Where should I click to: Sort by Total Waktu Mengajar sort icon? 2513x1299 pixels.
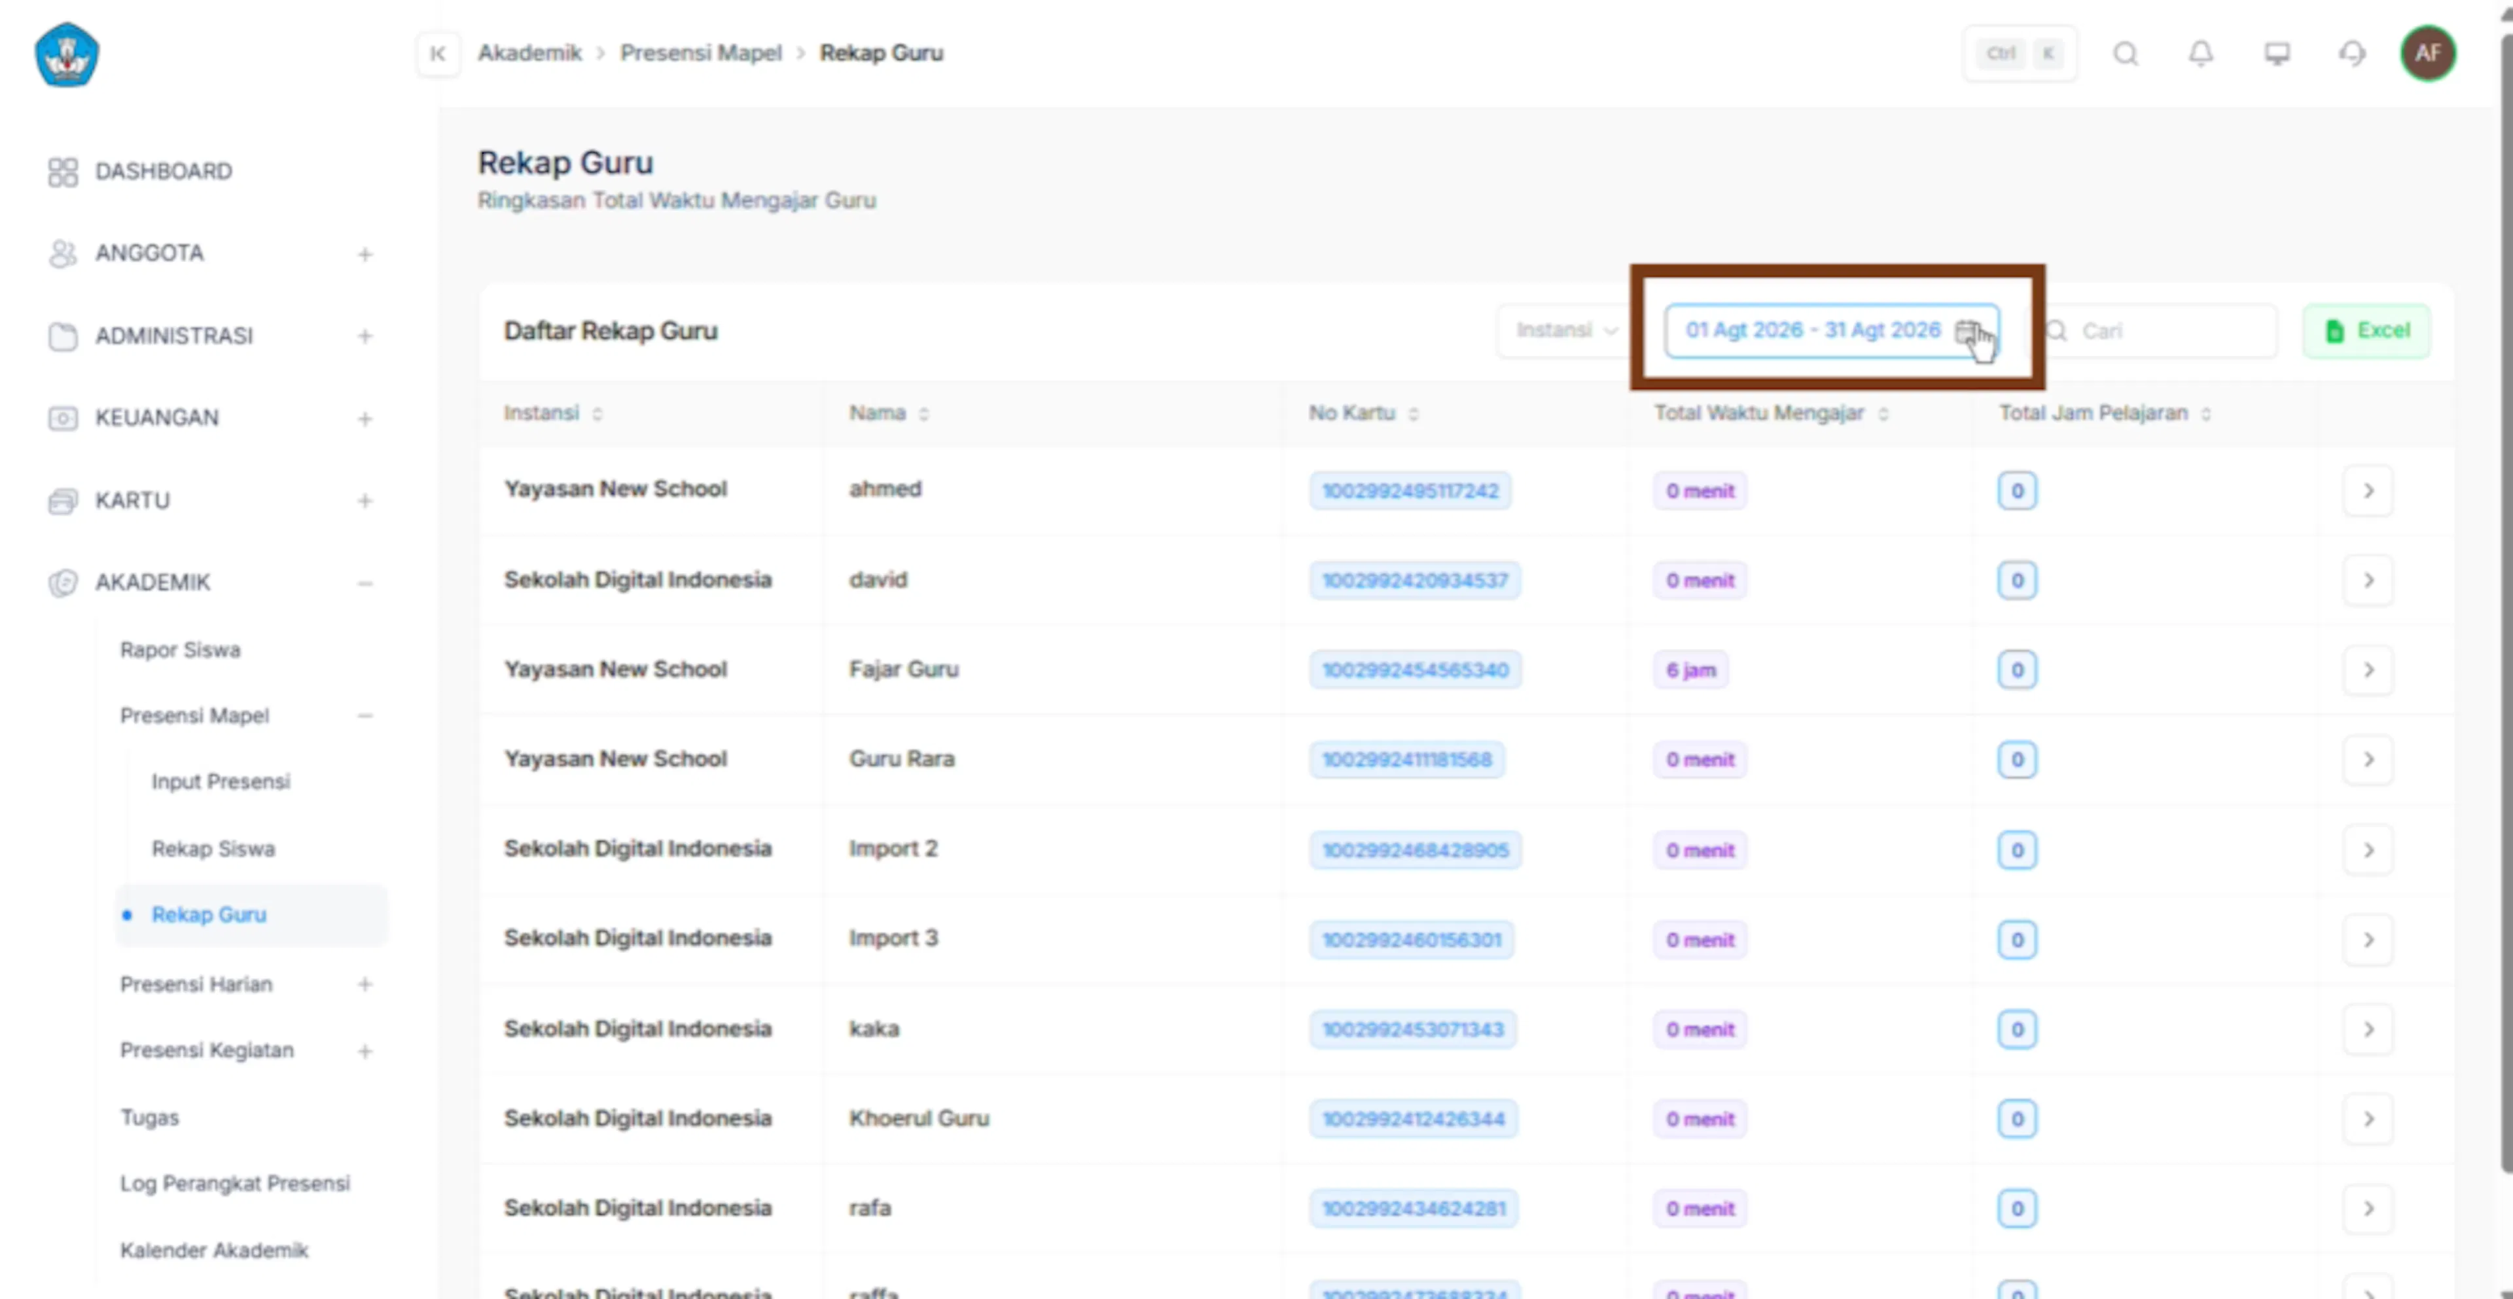(x=1883, y=414)
